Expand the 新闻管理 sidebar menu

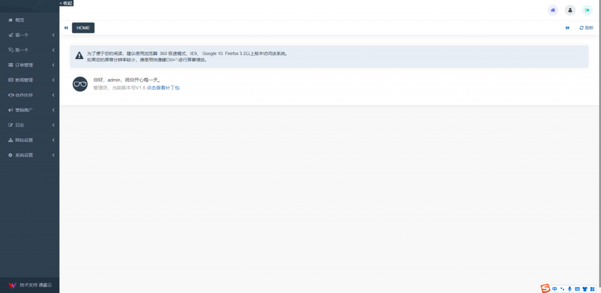pos(29,80)
